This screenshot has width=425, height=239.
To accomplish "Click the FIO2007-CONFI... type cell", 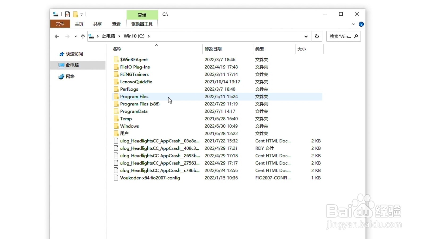I will click(273, 178).
